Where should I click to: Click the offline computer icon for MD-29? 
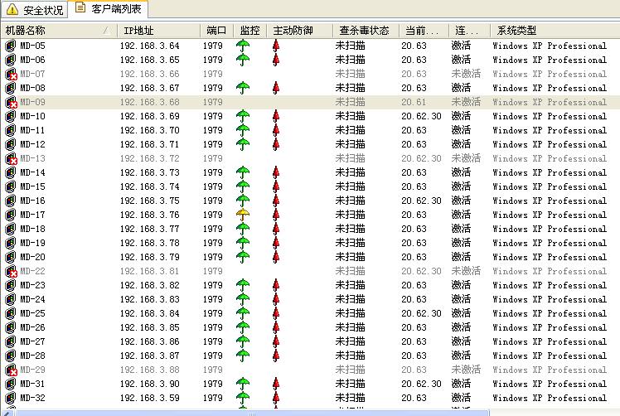(11, 370)
